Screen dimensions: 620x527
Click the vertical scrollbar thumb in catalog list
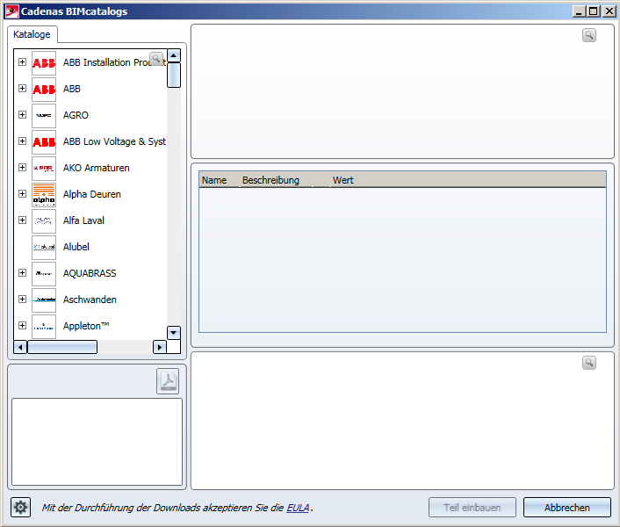(x=174, y=76)
